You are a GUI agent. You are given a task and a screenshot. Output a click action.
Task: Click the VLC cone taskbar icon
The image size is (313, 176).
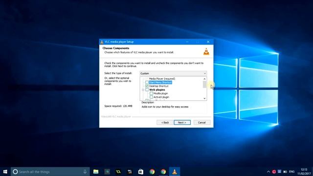click(x=175, y=172)
